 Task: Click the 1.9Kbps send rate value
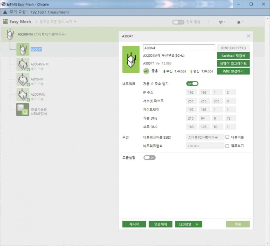pyautogui.click(x=207, y=71)
